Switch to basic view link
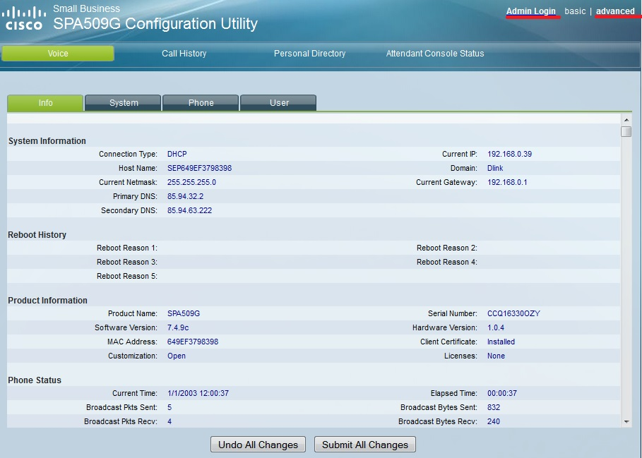The height and width of the screenshot is (458, 642). click(575, 11)
